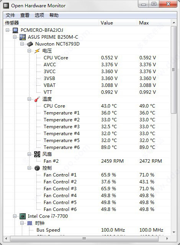This screenshot has width=180, height=245.
Task: Click the fan icon next to 风扇
Action: 37,154
